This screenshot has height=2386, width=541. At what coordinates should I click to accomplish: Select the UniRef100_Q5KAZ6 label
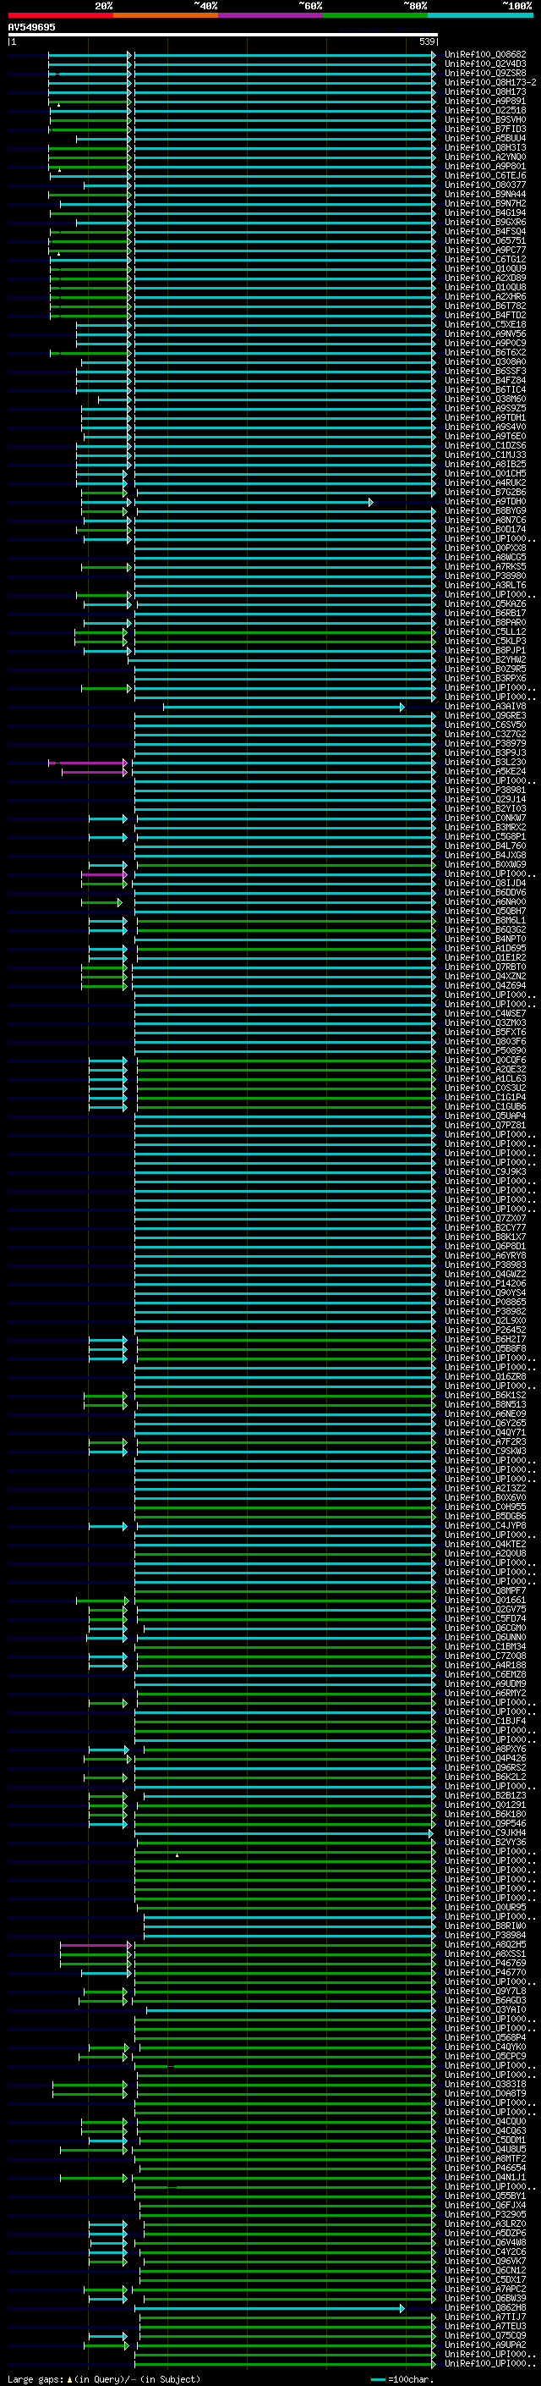pos(485,604)
